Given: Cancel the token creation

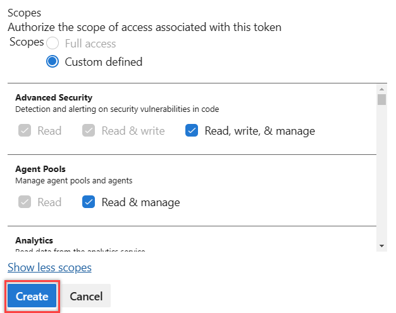Looking at the screenshot, I should (x=86, y=297).
